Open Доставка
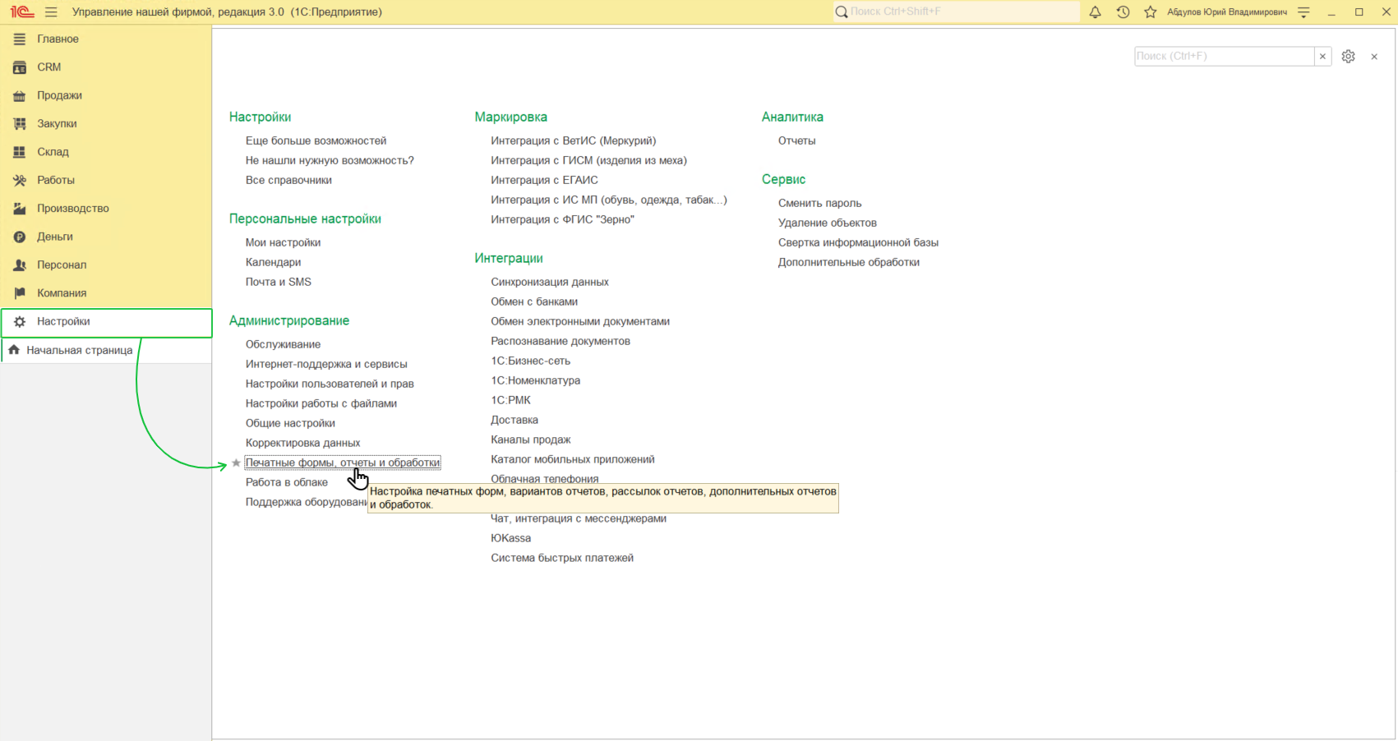1398x741 pixels. click(x=514, y=420)
